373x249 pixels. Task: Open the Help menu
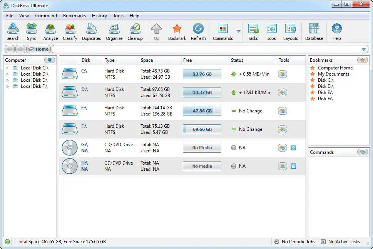coord(134,16)
